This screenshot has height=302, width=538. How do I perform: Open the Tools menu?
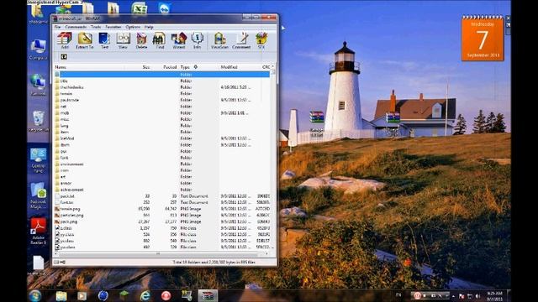pos(96,27)
